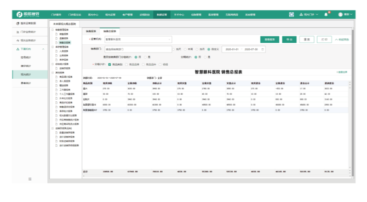Open the QR code icon in header
Screen dimensions: 367x202
coord(291,14)
